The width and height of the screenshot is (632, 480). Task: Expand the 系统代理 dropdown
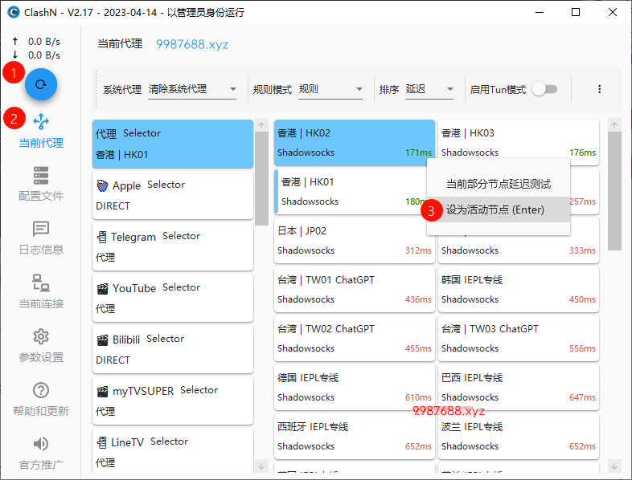[192, 89]
